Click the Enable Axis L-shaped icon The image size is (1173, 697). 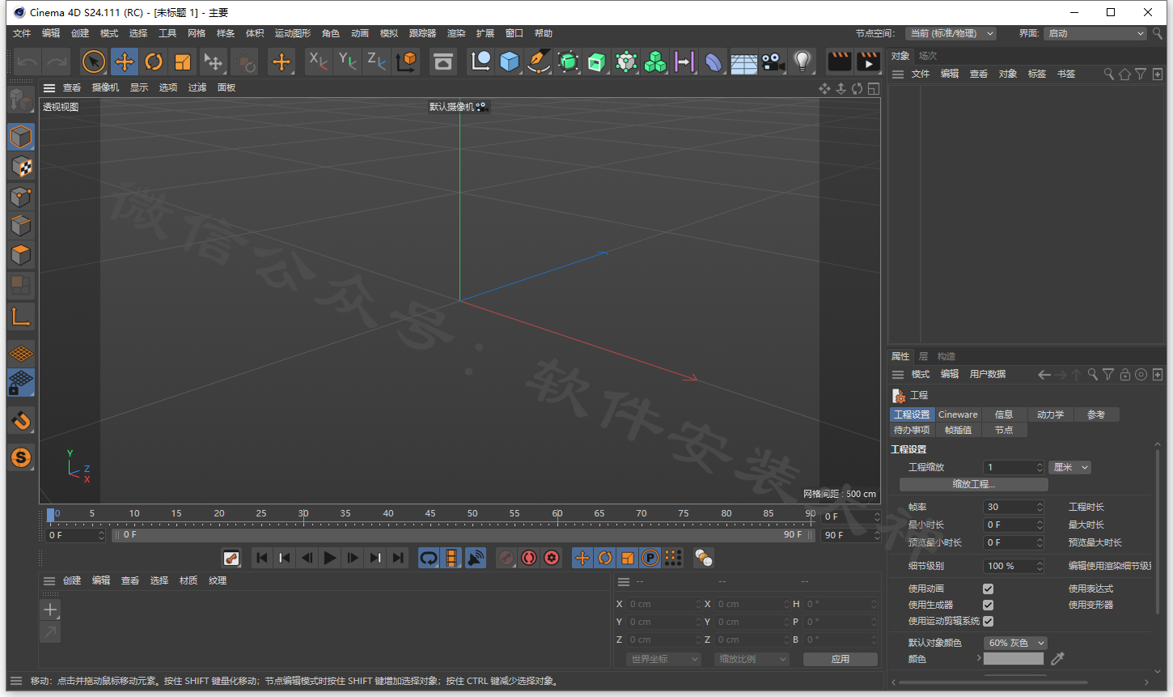coord(21,317)
